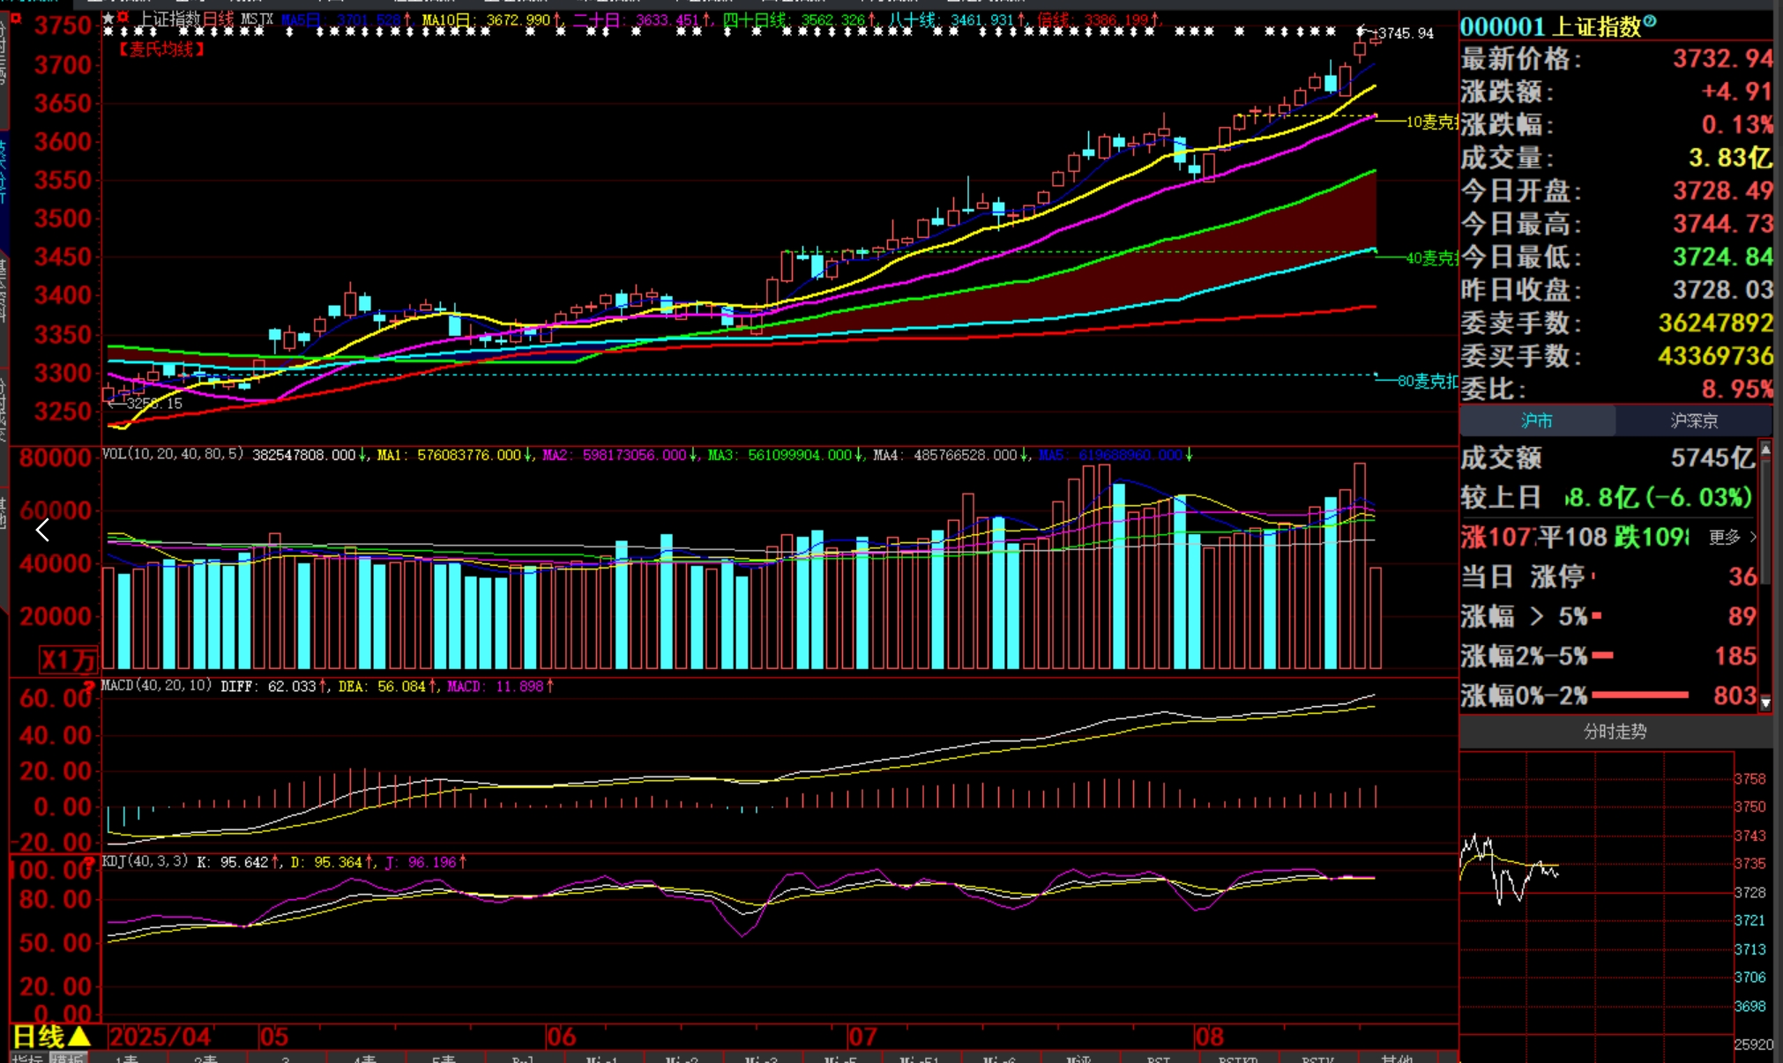Click the 最新价格 value 3732.94
This screenshot has width=1783, height=1063.
pos(1722,58)
